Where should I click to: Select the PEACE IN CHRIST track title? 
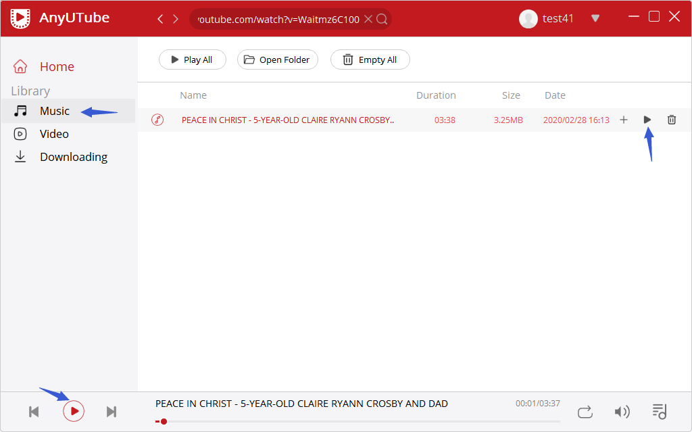(288, 120)
